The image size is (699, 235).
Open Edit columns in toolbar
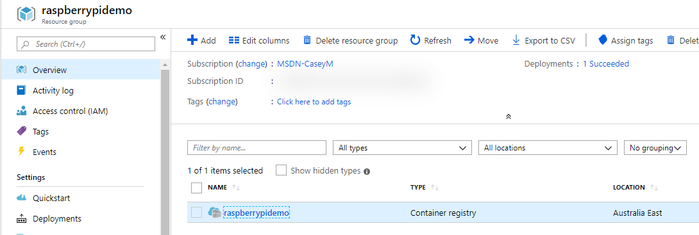pyautogui.click(x=259, y=40)
